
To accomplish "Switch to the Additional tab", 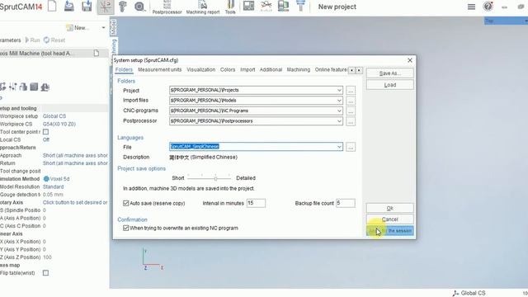I will (271, 69).
